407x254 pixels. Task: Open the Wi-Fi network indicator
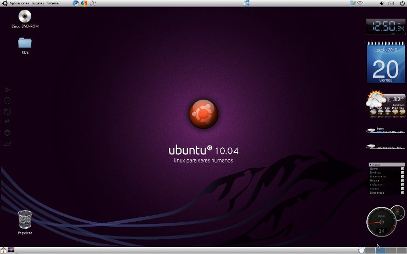pos(360,3)
